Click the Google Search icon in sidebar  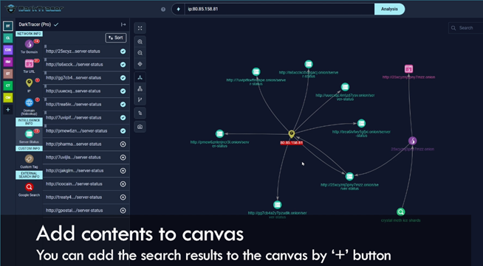click(29, 186)
